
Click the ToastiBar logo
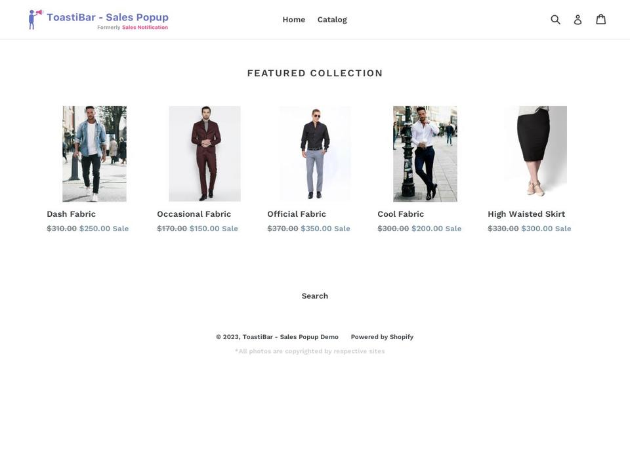(97, 18)
